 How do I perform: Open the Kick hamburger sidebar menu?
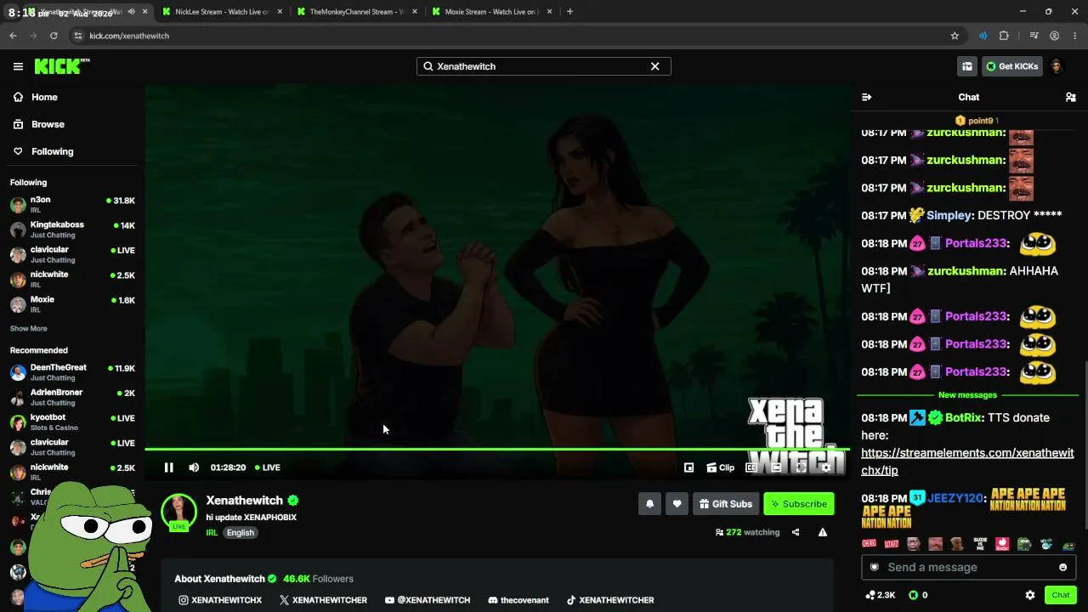[18, 66]
